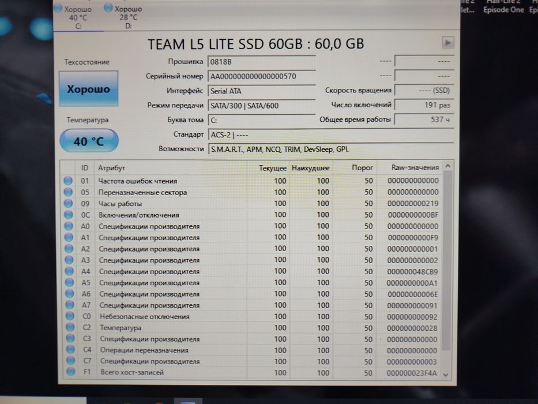538x404 pixels.
Task: Select the Операции переназначения row
Action: click(x=252, y=350)
